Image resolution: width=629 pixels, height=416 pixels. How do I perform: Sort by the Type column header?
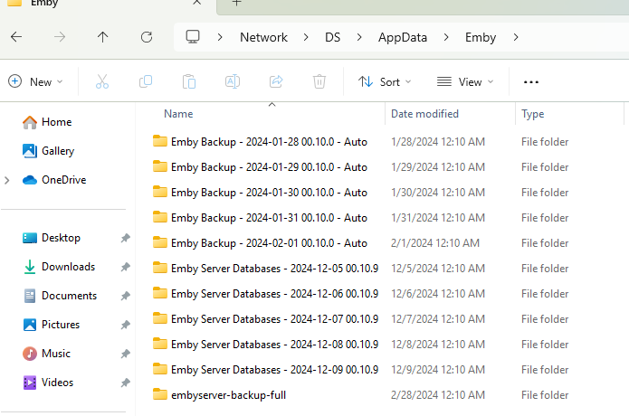pyautogui.click(x=533, y=114)
